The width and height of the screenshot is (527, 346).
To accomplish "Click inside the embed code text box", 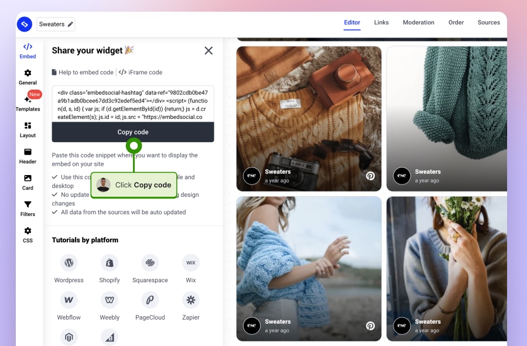I will pos(133,104).
